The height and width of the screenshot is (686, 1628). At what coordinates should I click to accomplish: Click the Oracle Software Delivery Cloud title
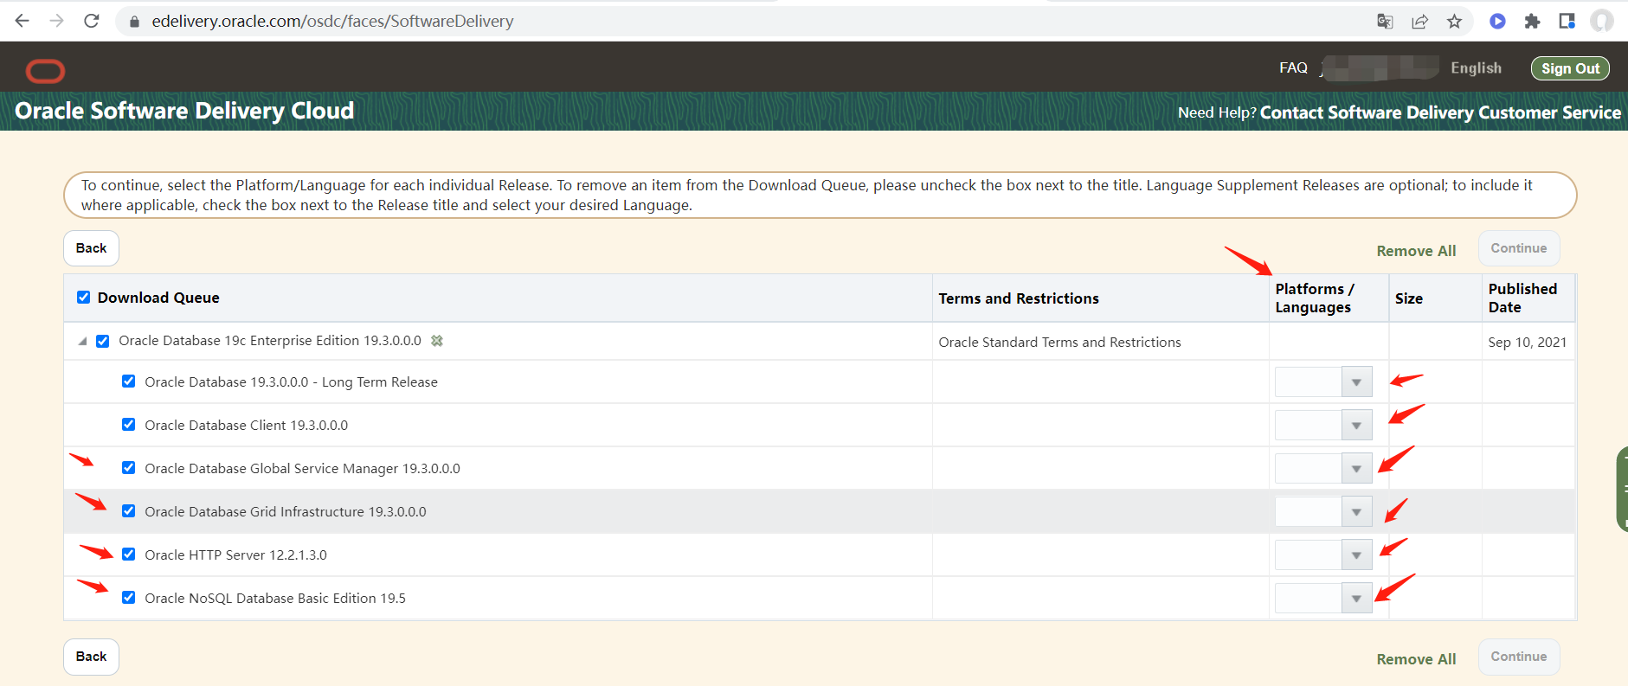pyautogui.click(x=184, y=111)
